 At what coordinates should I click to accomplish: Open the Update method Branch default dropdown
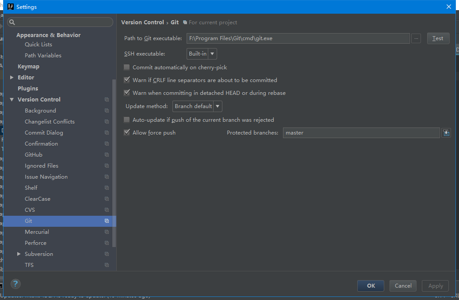click(197, 106)
